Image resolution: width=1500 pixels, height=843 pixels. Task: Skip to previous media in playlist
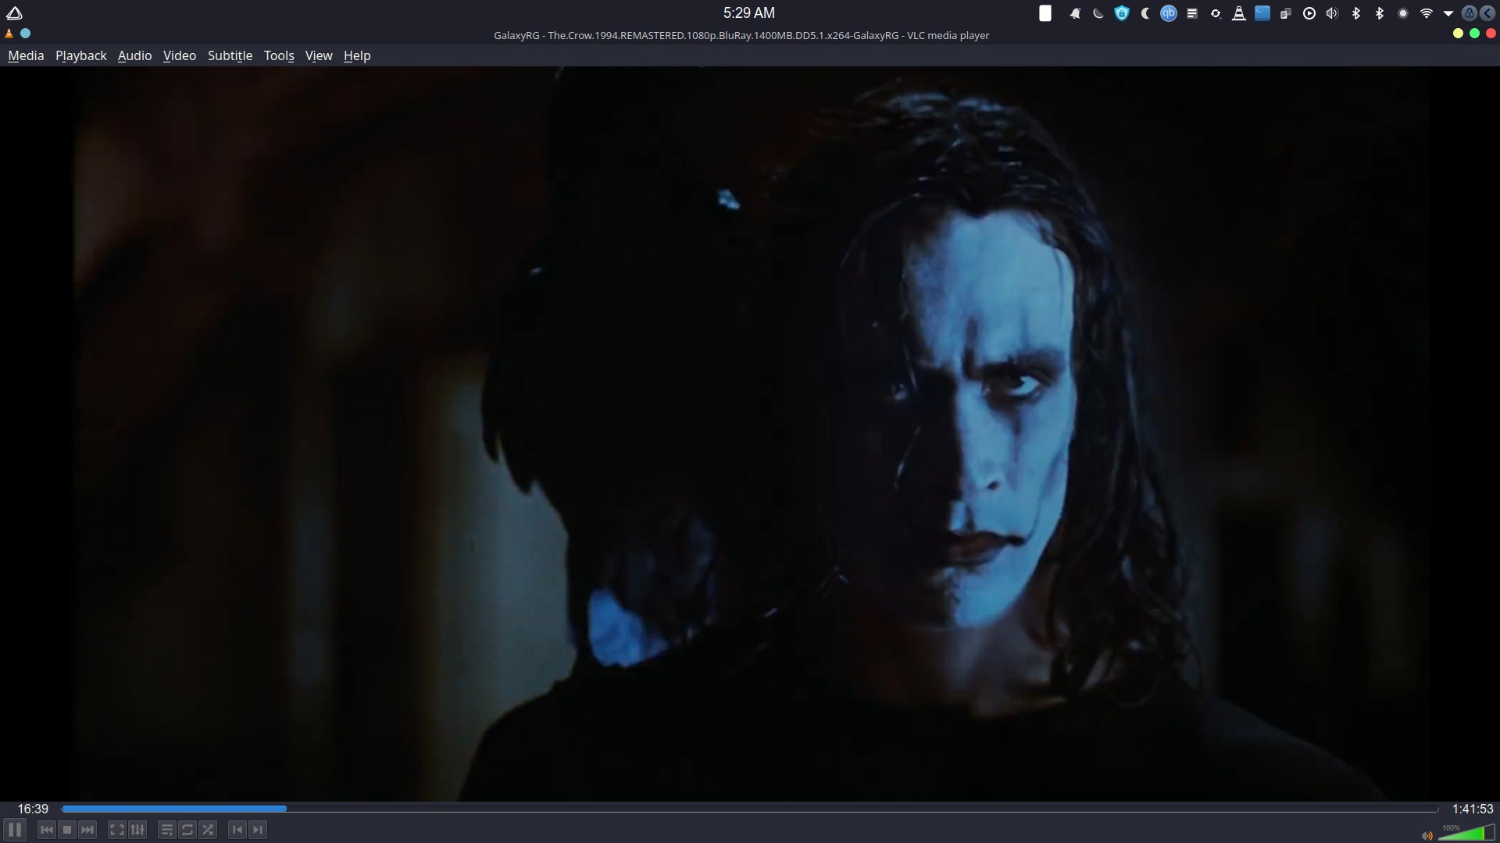[x=47, y=830]
